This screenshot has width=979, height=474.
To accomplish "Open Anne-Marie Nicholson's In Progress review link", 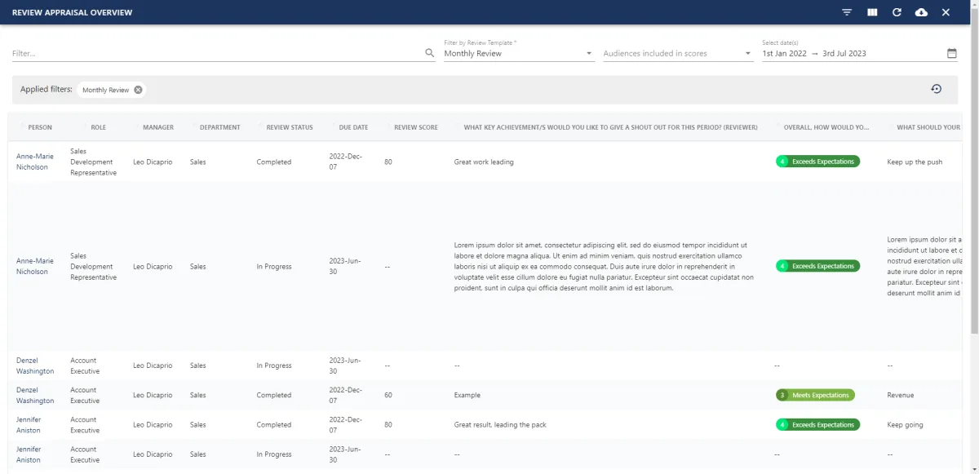I will click(34, 266).
